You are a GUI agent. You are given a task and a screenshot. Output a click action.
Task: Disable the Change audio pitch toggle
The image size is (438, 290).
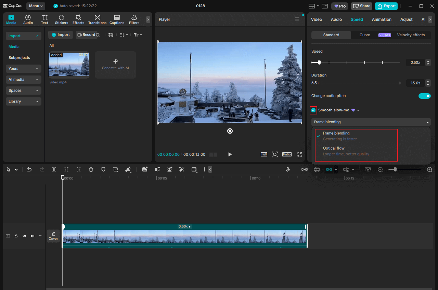tap(425, 96)
